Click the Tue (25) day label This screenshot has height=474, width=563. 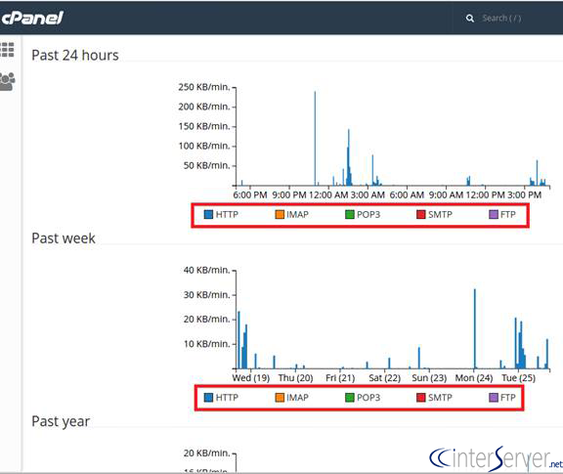(x=518, y=378)
